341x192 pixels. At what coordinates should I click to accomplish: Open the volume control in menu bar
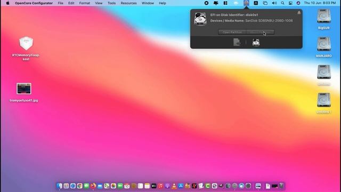[x=274, y=3]
